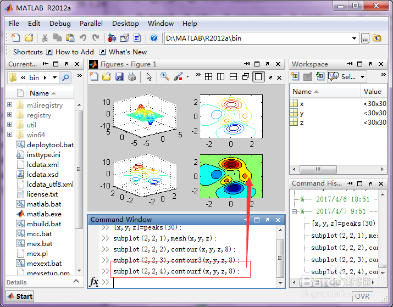Split the figures left and right
The image size is (393, 307).
tap(220, 77)
